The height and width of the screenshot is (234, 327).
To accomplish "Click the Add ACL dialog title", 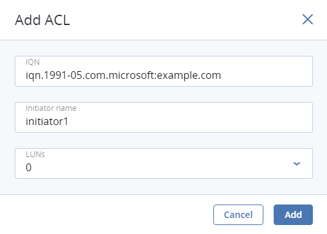I will pos(42,21).
